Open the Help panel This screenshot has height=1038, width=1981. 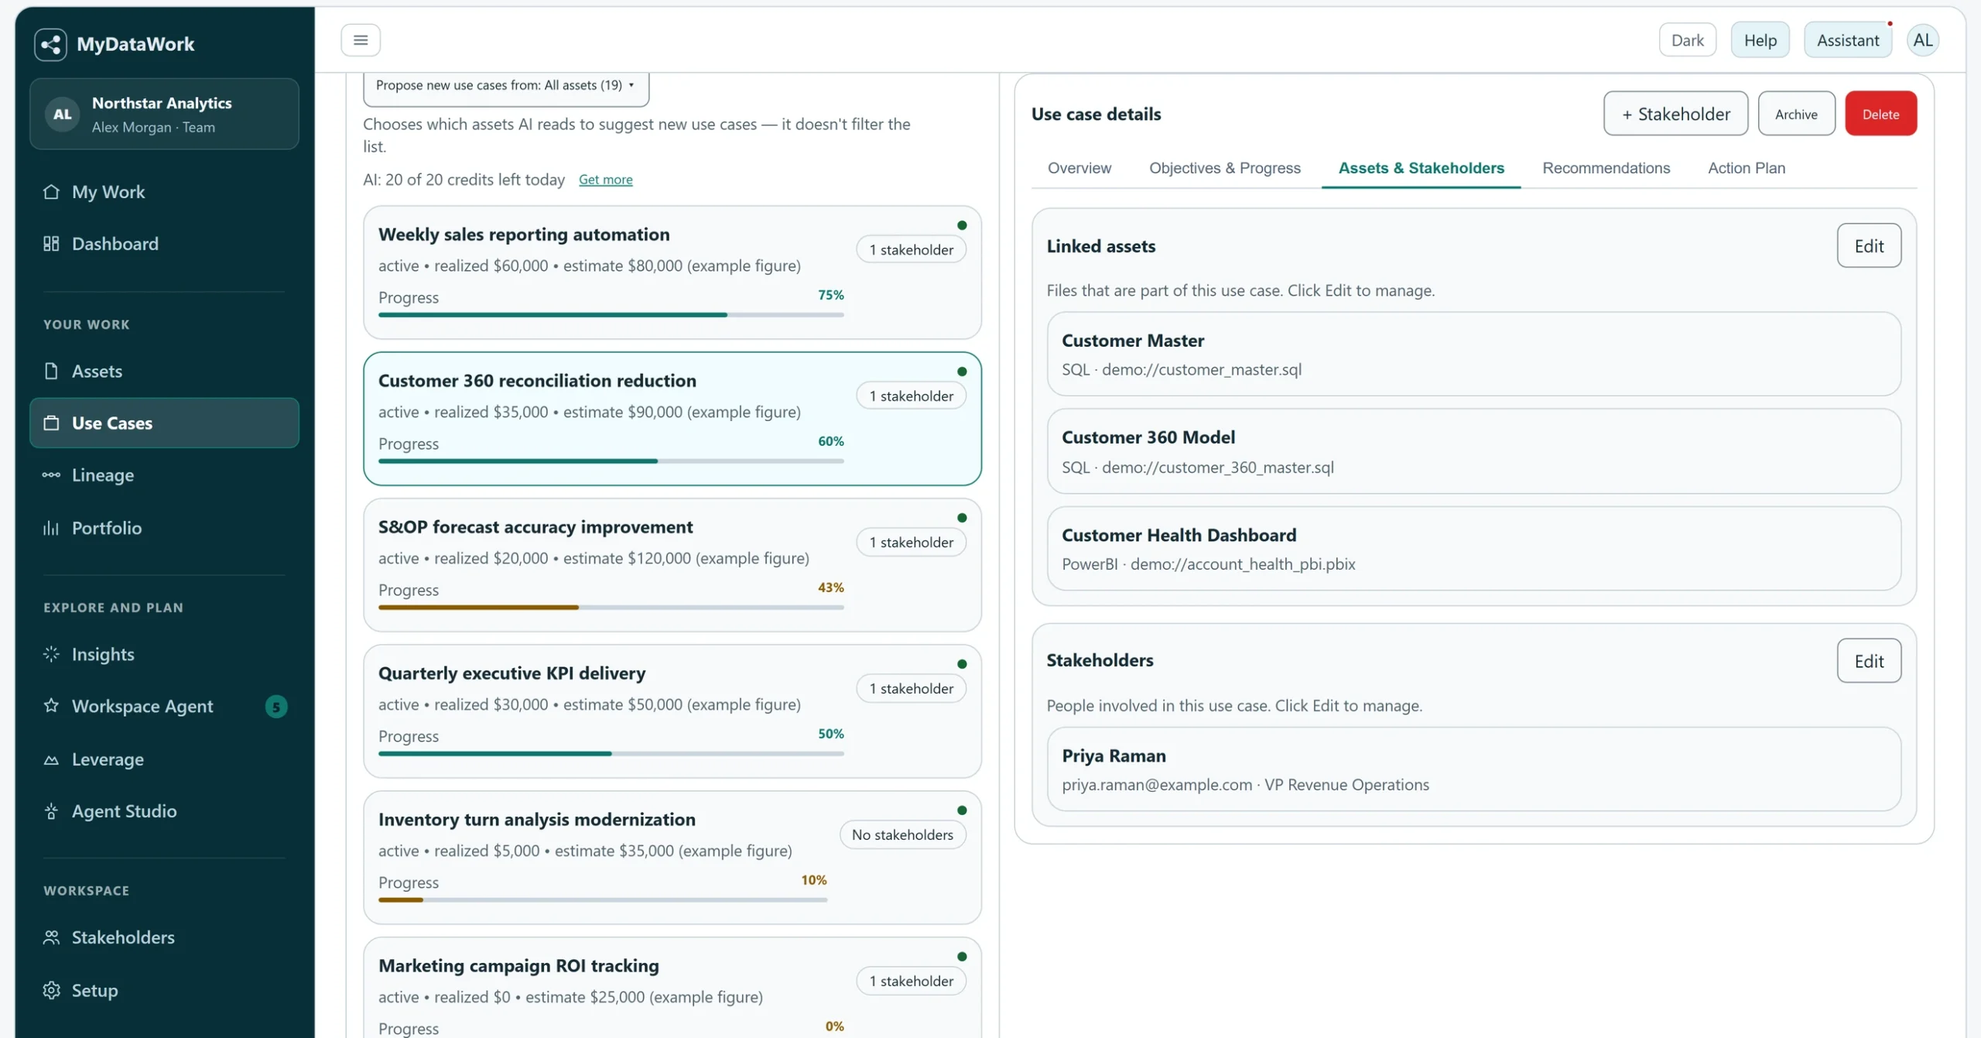pos(1760,39)
